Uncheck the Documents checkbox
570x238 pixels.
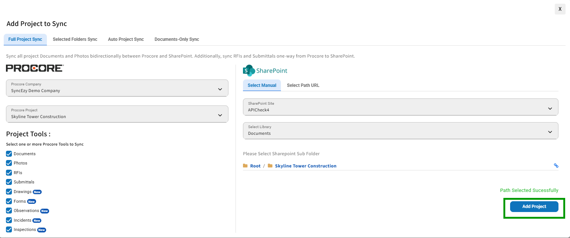coord(9,154)
